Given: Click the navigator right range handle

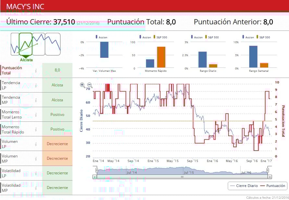Looking at the screenshot, I should [x=268, y=170].
